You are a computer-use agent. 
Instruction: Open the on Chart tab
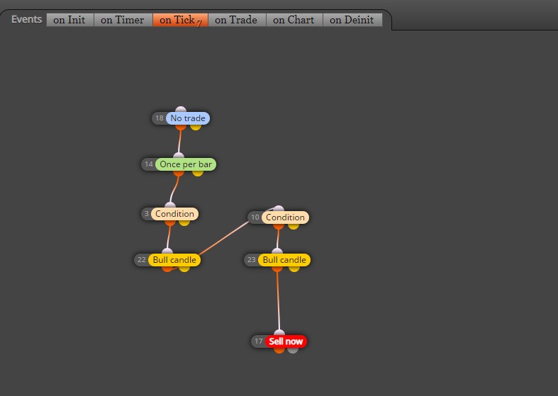pos(294,20)
